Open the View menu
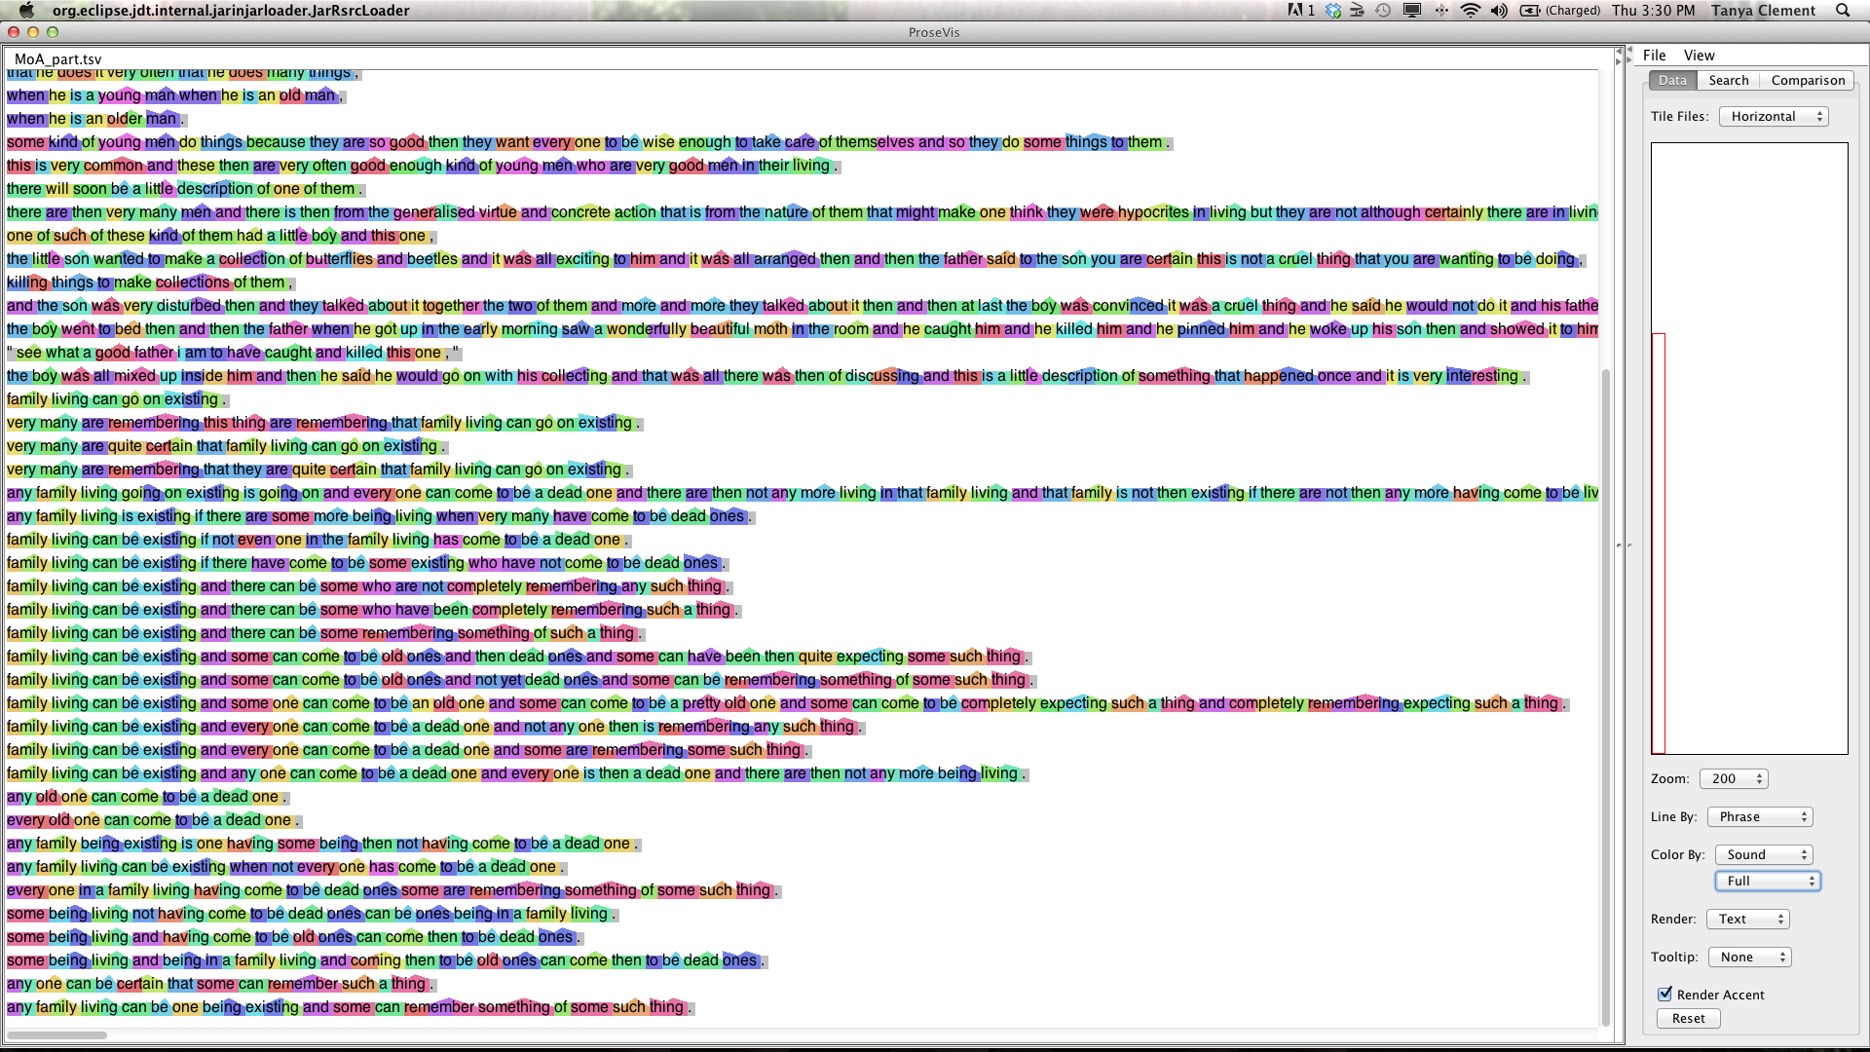 tap(1697, 56)
